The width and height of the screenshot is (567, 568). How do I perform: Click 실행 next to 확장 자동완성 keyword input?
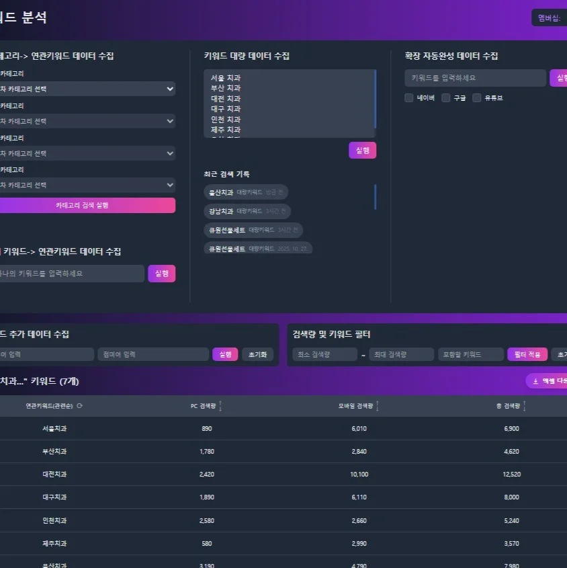point(562,78)
